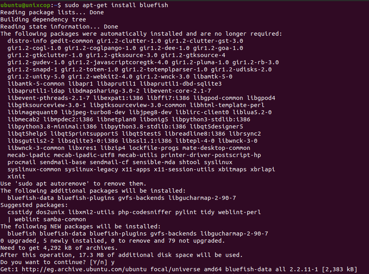Image resolution: width=369 pixels, height=274 pixels.
Task: Click 'libgucharmap-2-90-7' in additional packages line
Action: coord(202,198)
